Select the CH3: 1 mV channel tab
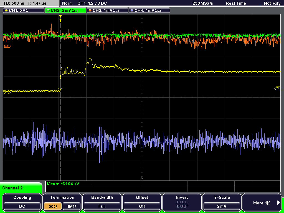Screen dimensions: 284x213 point(107,11)
